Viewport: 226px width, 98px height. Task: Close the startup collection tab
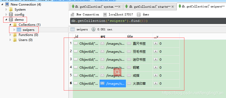[x=173, y=7]
